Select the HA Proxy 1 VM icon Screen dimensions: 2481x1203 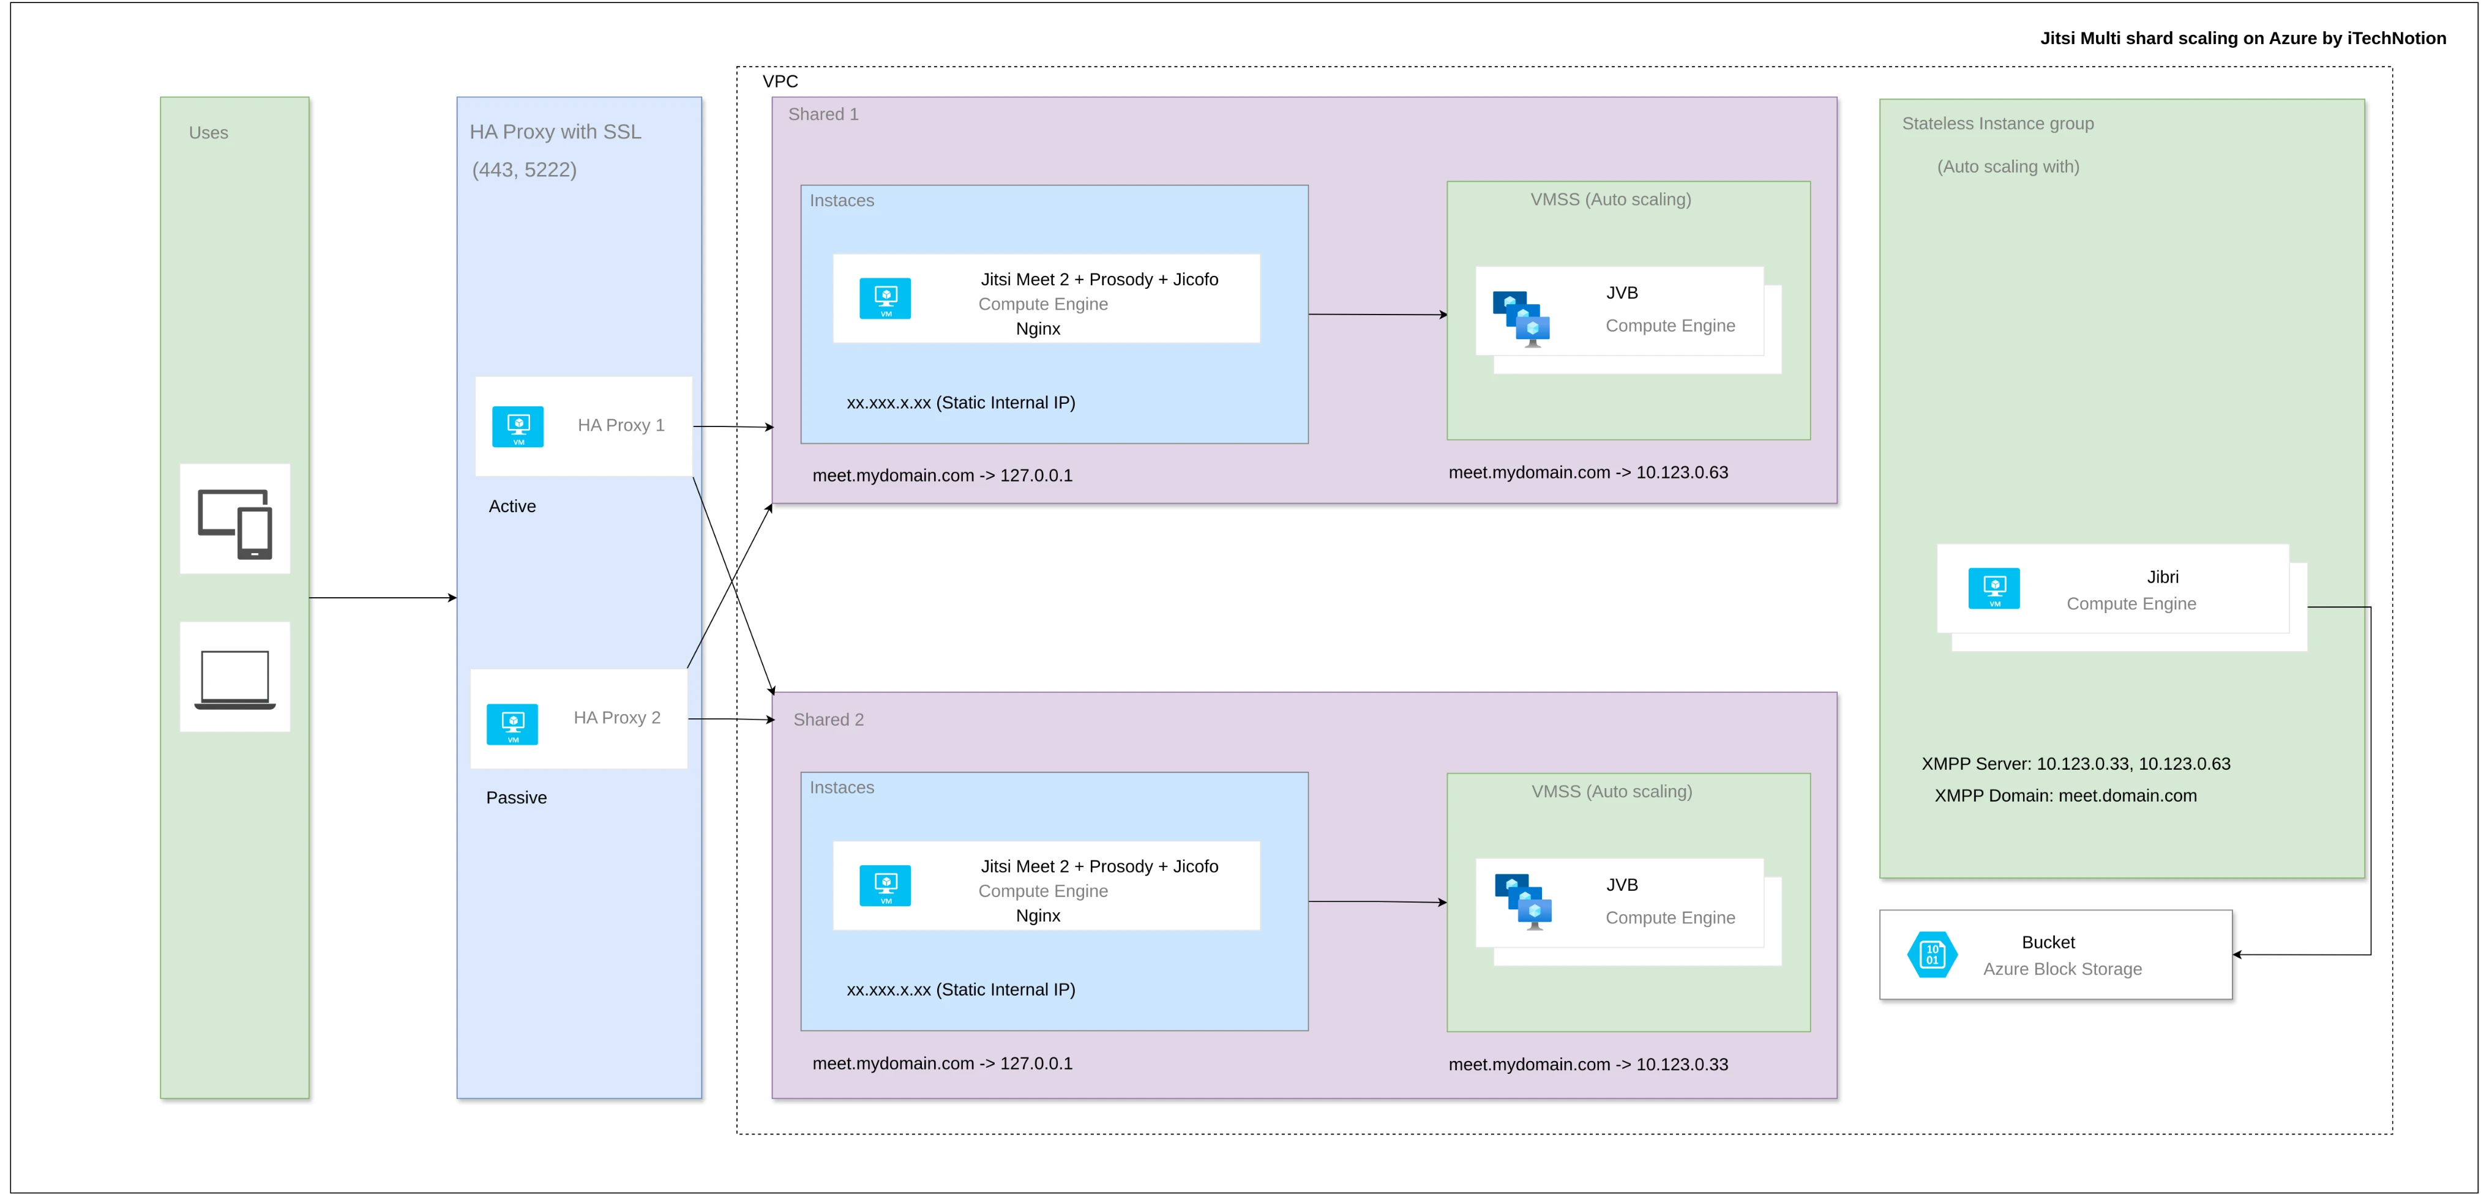tap(518, 426)
